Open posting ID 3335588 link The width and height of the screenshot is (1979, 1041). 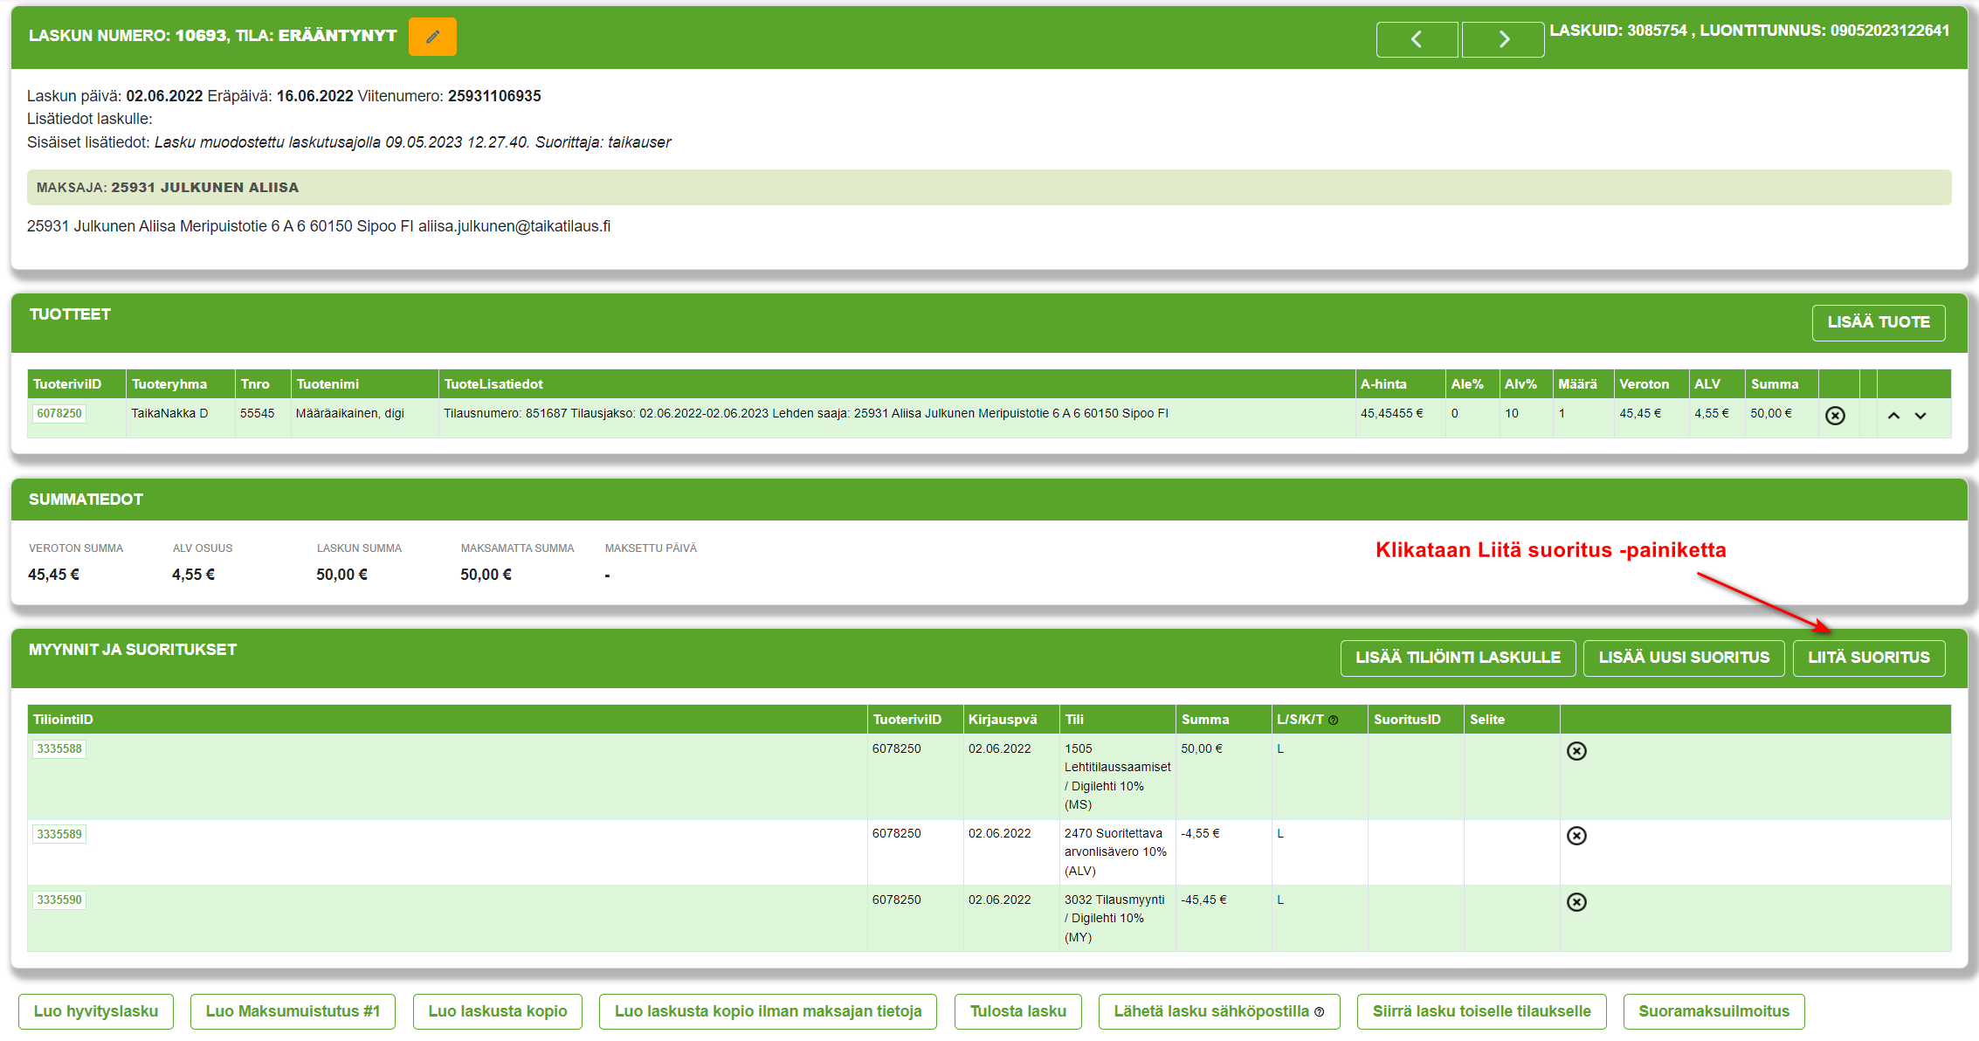59,749
